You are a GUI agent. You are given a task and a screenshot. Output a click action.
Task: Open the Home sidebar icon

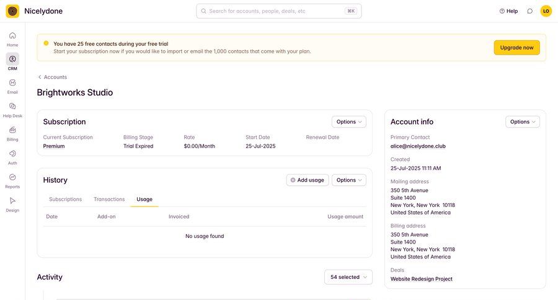12,35
